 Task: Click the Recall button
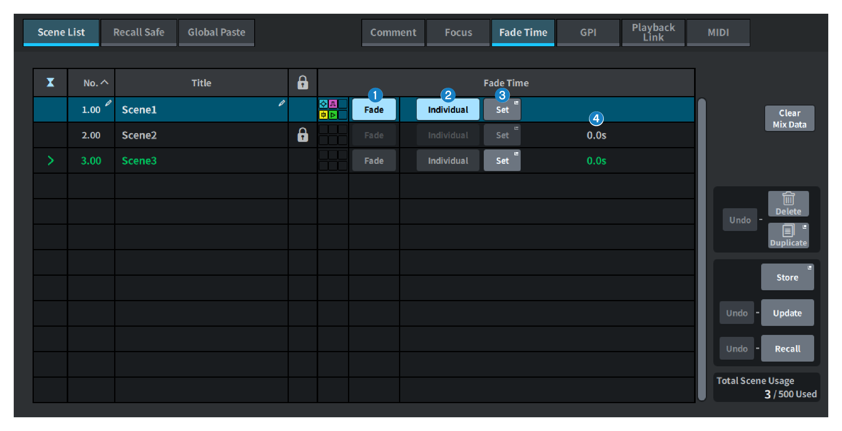pyautogui.click(x=787, y=349)
